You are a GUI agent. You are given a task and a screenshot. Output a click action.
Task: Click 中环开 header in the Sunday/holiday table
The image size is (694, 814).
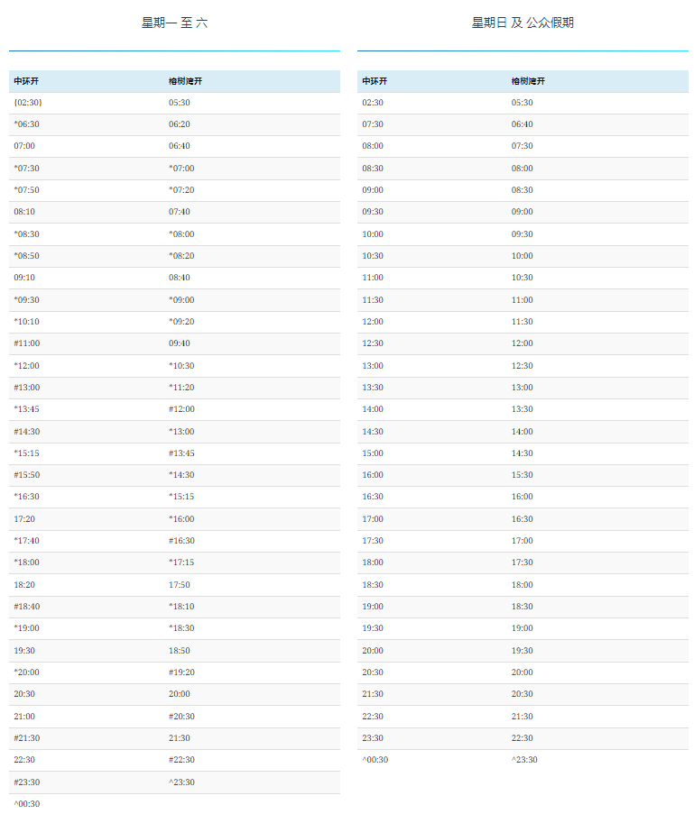tap(375, 81)
